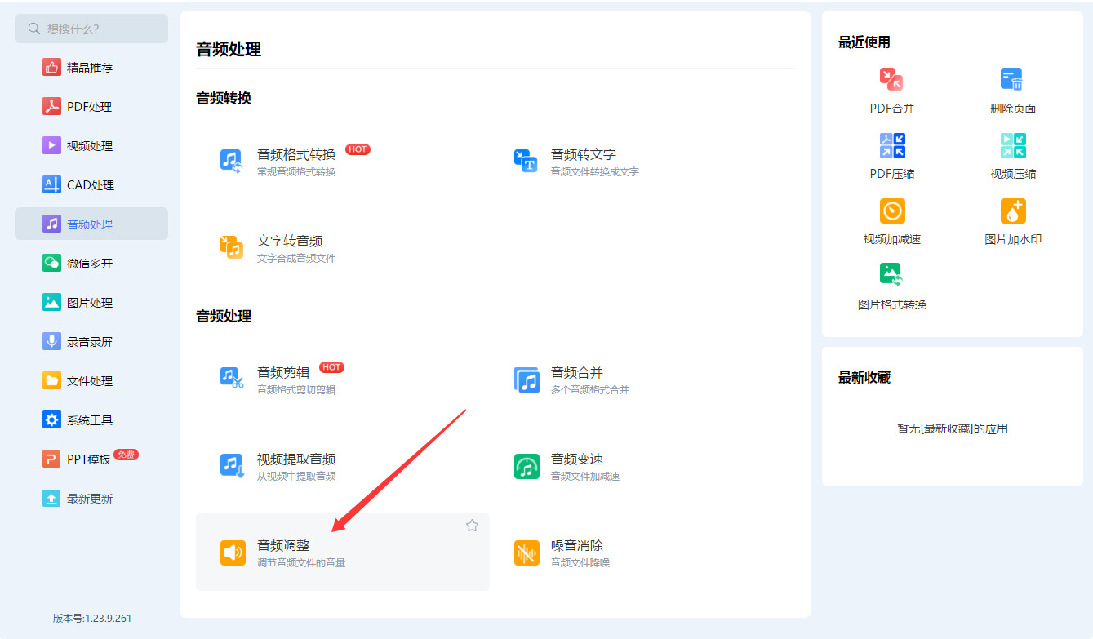
Task: Open the 音频转文字 icon
Action: (x=526, y=161)
